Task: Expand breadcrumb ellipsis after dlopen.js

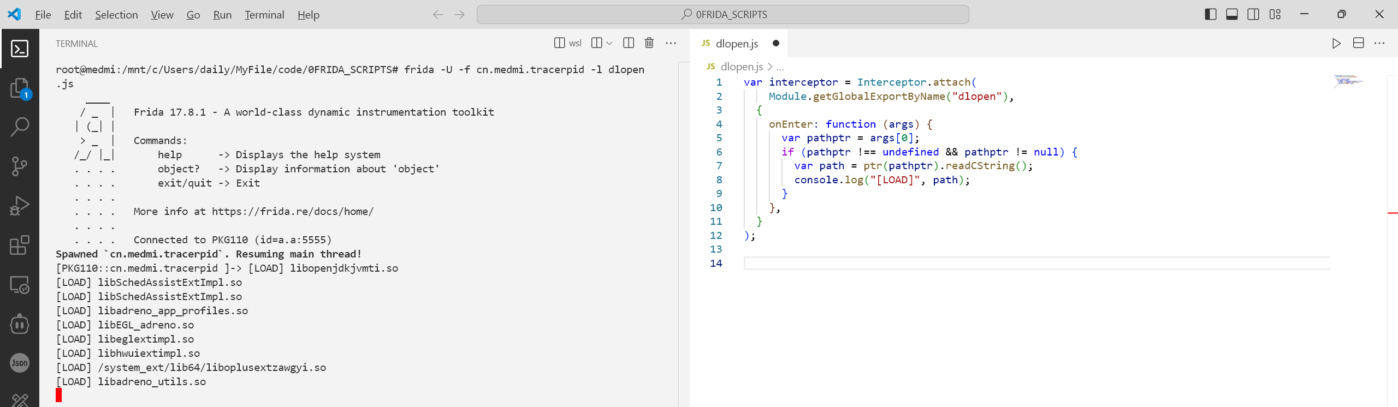Action: (780, 67)
